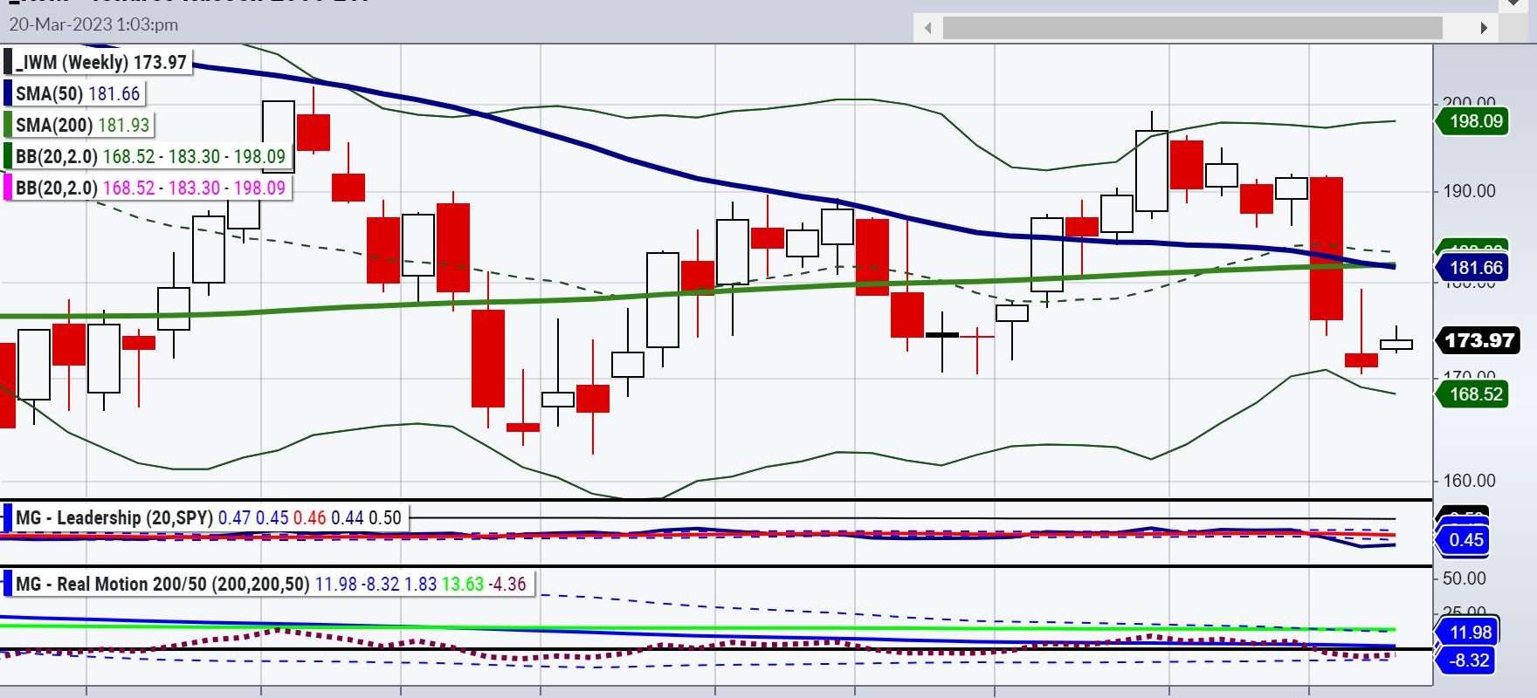Click the 0.45 Leadership value tag
Viewport: 1537px width, 698px height.
click(1465, 540)
